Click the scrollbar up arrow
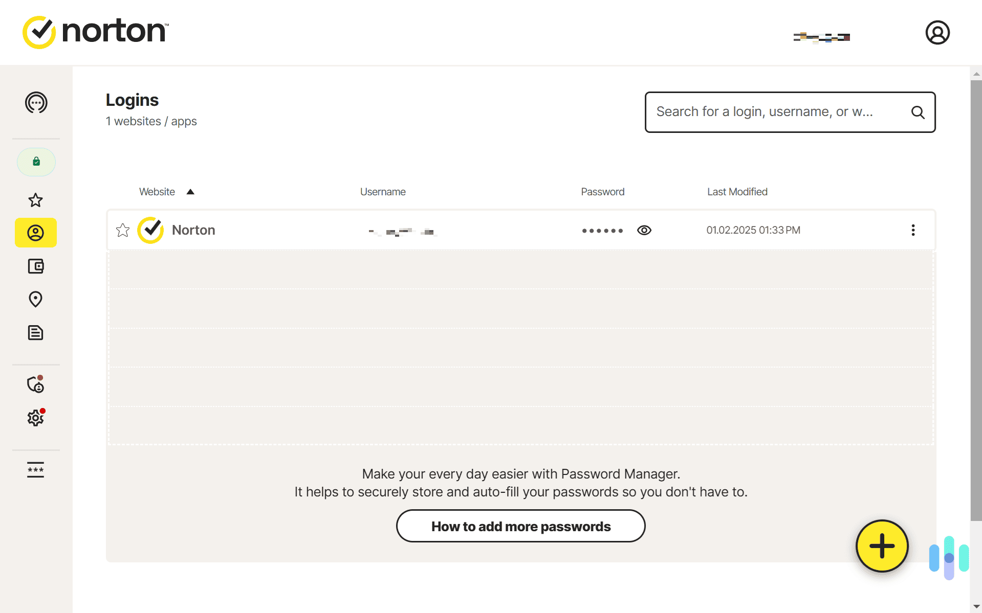The width and height of the screenshot is (982, 613). (976, 74)
